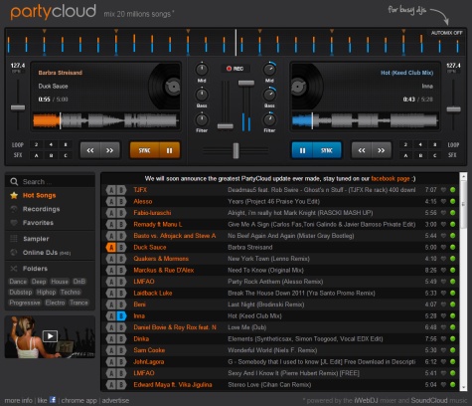Open the Online DJs section

40,253
